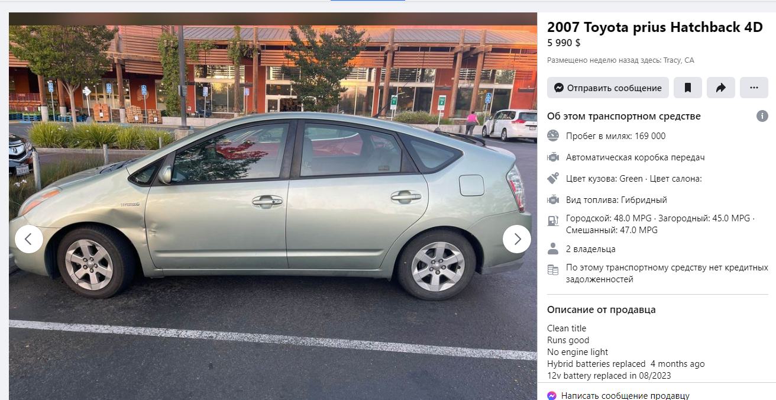Click the Messenger icon on send button
Image resolution: width=776 pixels, height=400 pixels.
point(559,88)
